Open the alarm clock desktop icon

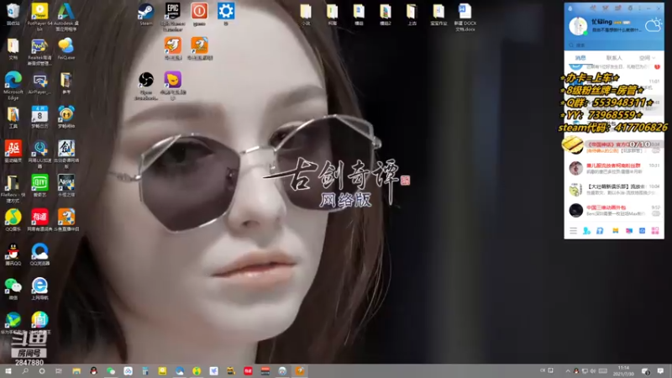point(66,117)
